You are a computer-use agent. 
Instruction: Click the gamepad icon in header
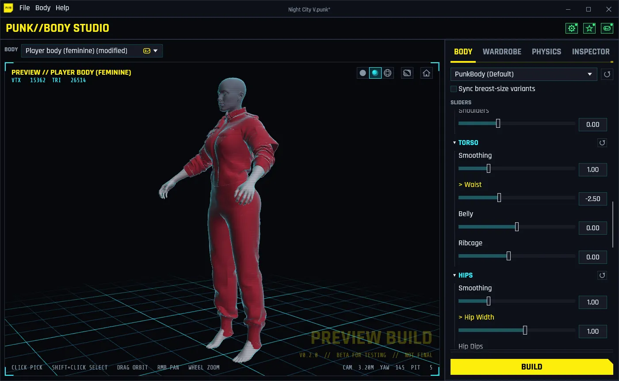click(607, 28)
